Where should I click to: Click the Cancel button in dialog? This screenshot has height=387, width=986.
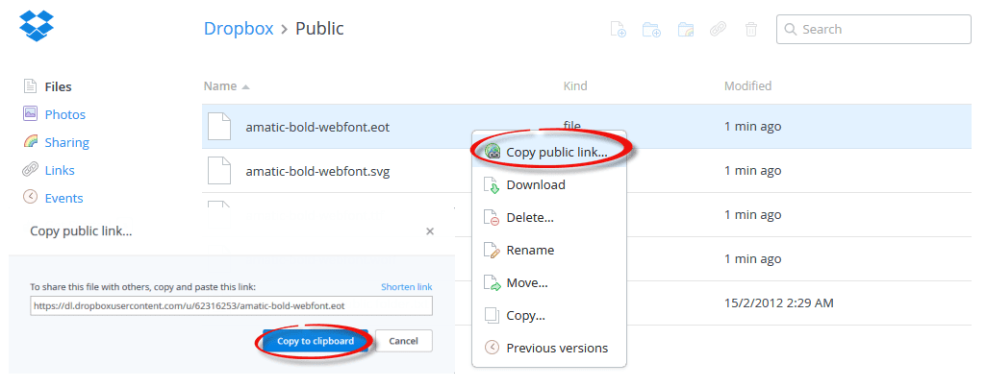coord(404,341)
